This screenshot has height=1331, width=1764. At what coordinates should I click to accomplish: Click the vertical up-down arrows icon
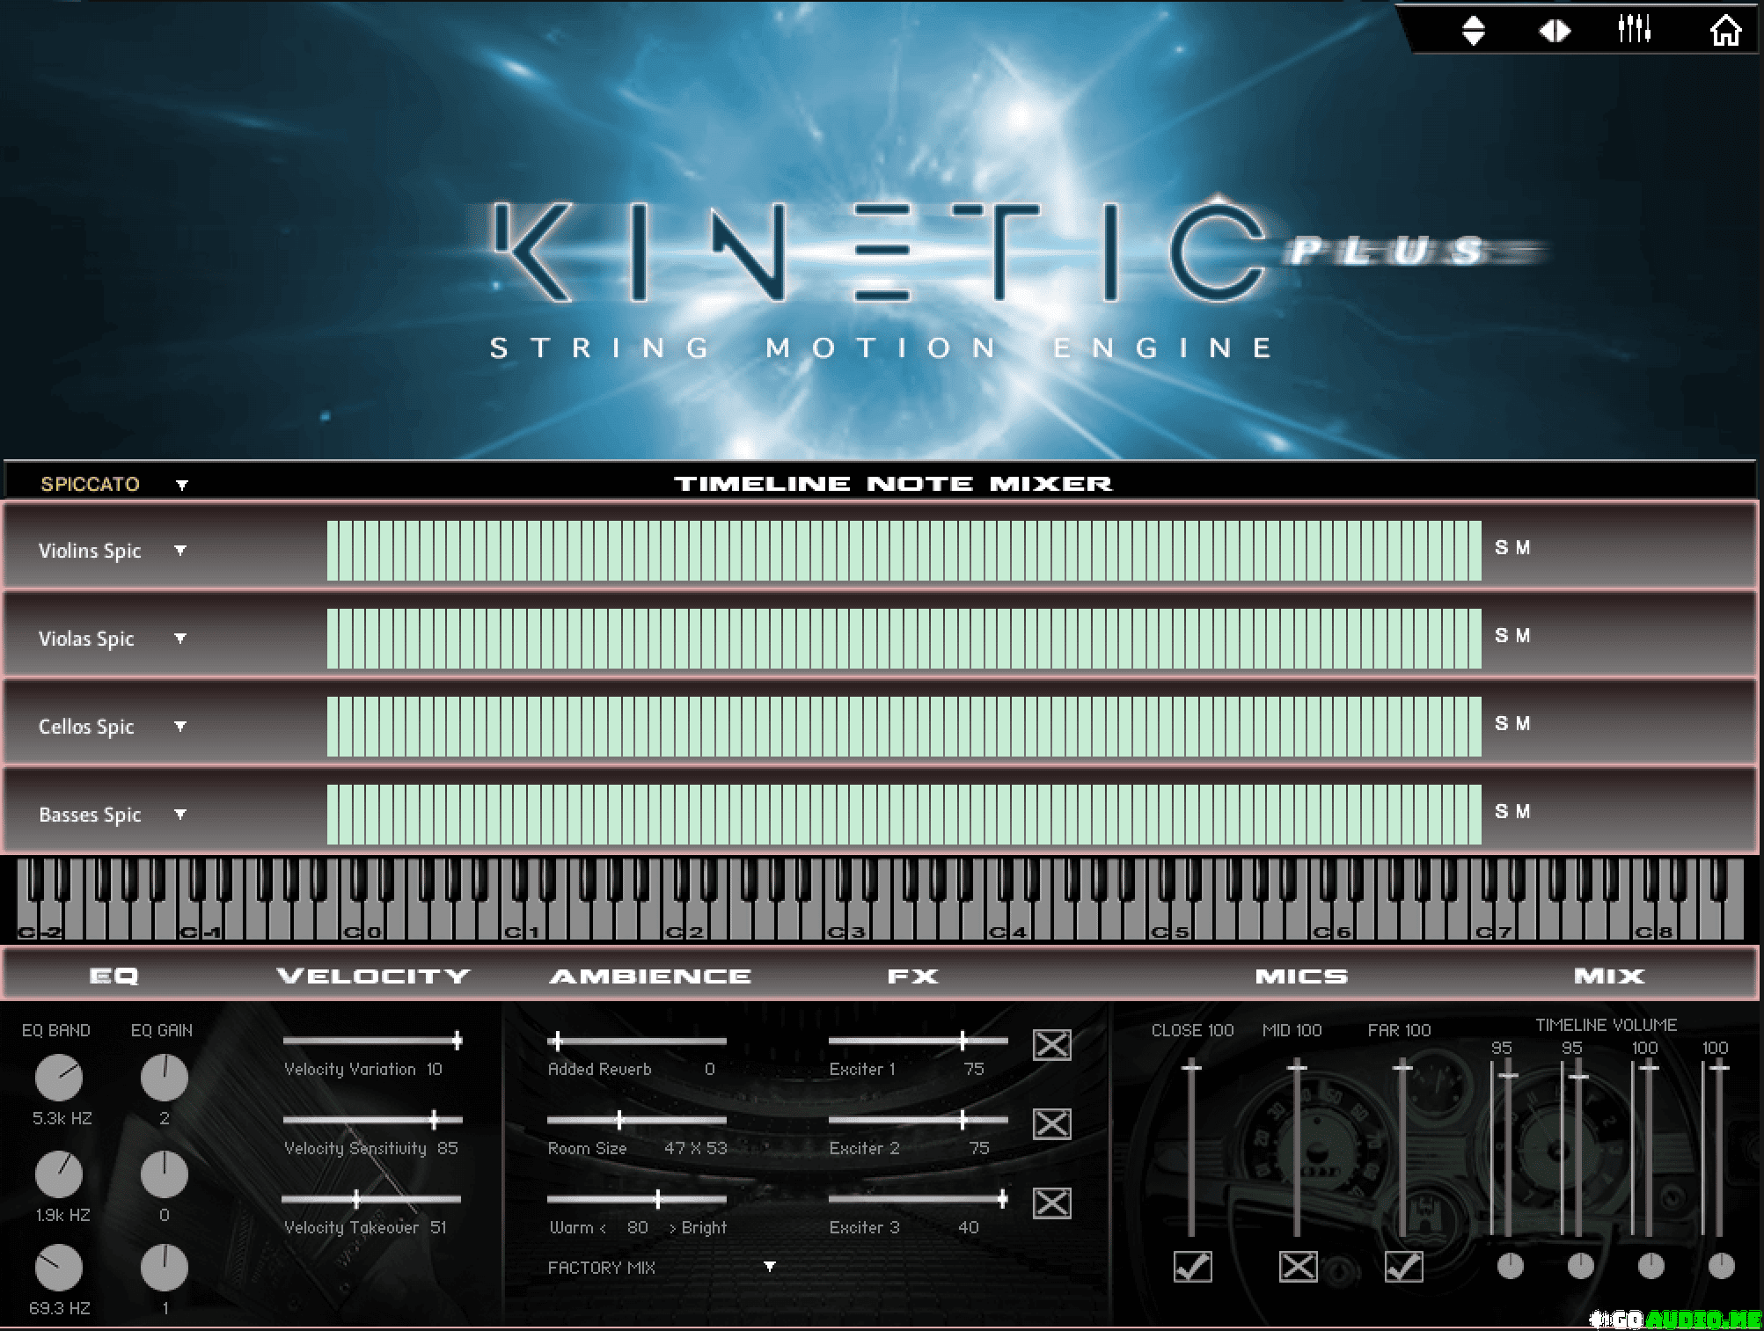pos(1474,31)
